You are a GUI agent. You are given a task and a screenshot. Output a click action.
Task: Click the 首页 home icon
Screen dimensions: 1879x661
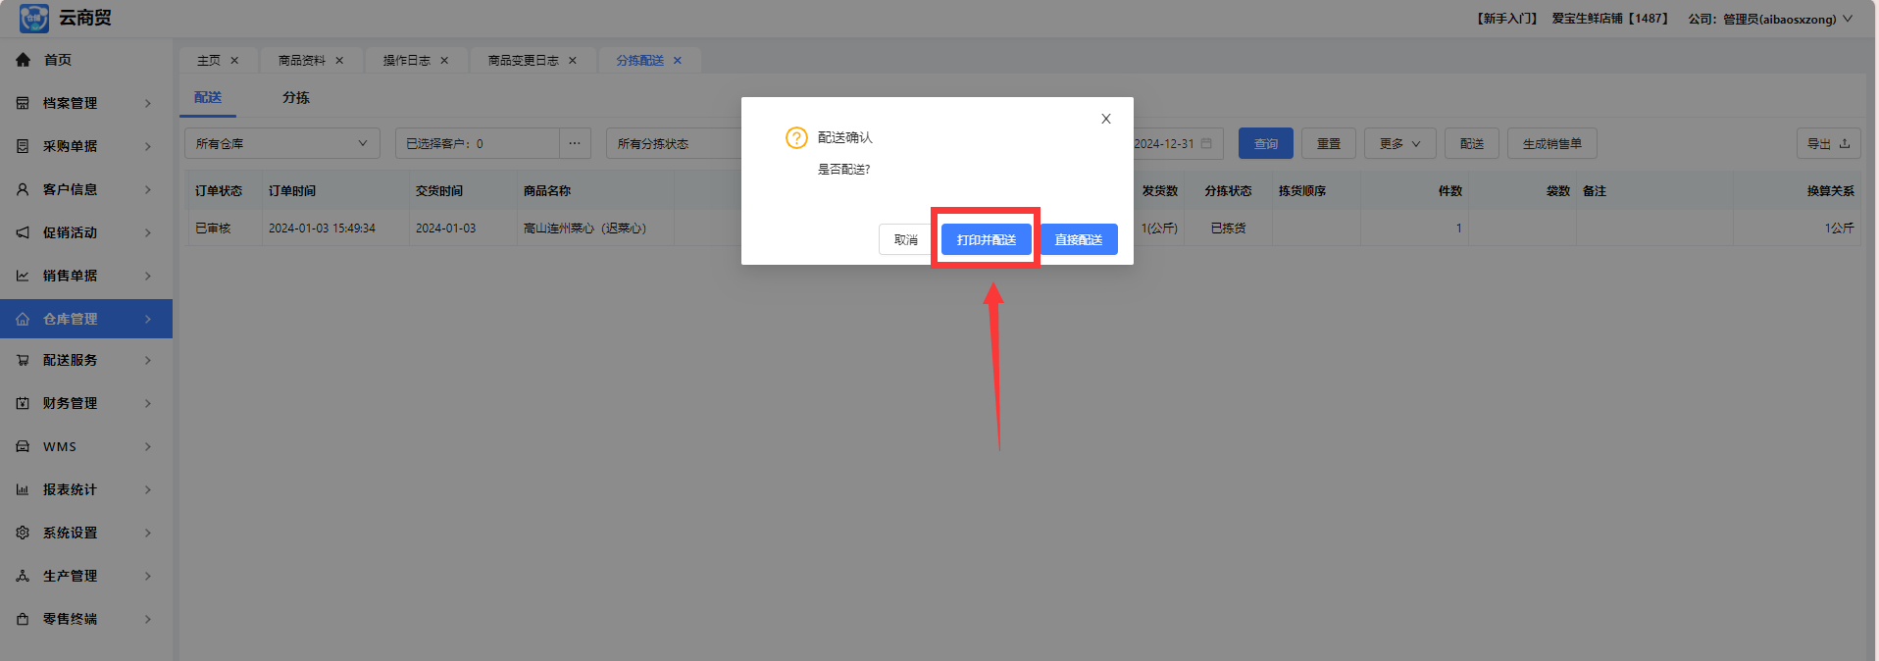[x=23, y=60]
